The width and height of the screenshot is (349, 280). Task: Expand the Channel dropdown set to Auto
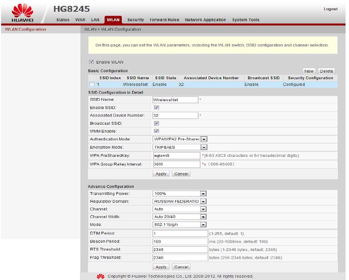[x=179, y=209]
